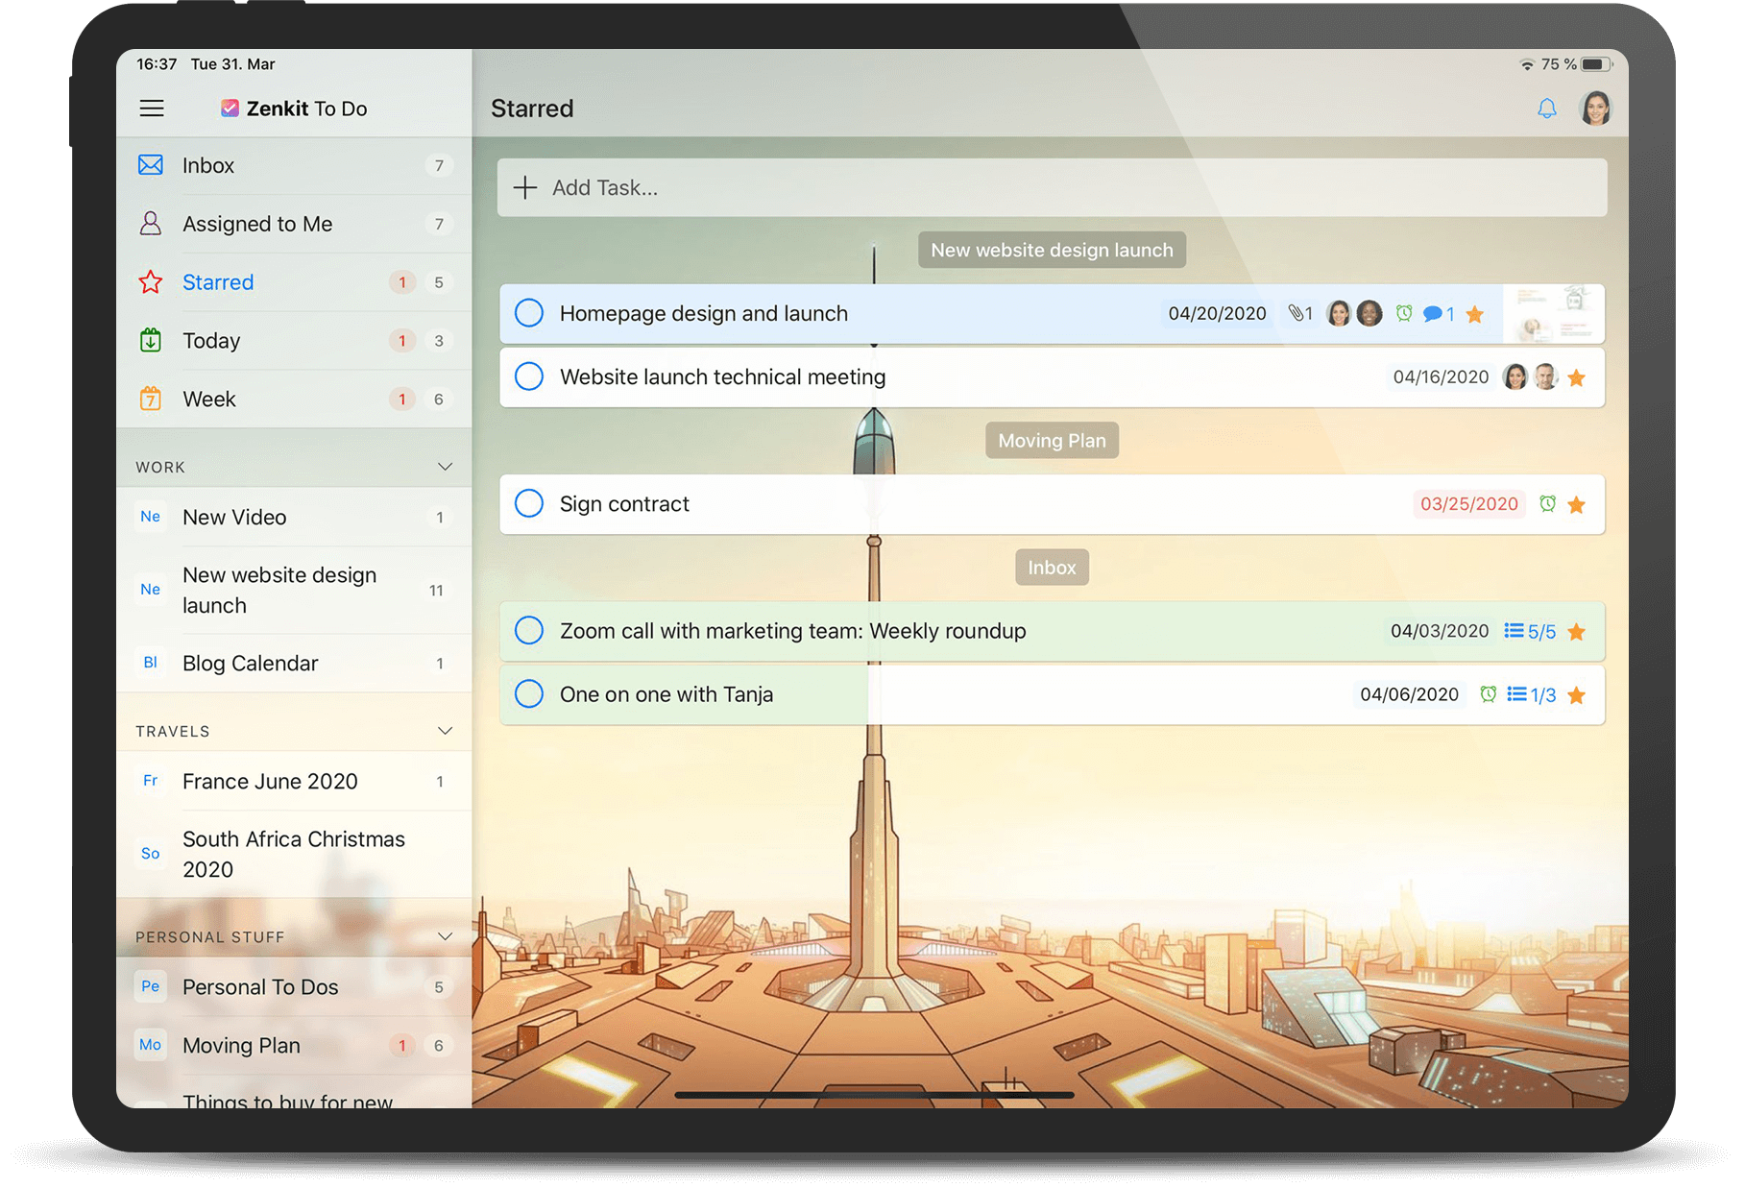Viewport: 1745px width, 1188px height.
Task: Click the notification bell icon
Action: tap(1546, 109)
